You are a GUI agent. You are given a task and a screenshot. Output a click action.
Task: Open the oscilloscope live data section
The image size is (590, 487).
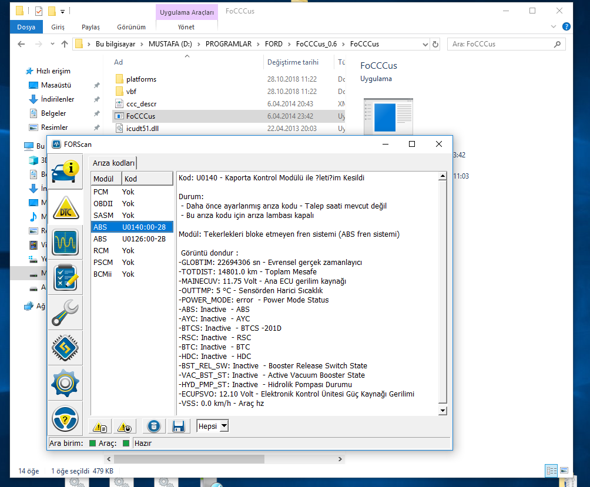[x=65, y=242]
